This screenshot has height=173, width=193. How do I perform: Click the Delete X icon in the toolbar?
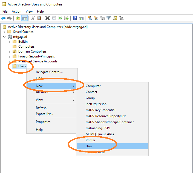tap(47, 18)
